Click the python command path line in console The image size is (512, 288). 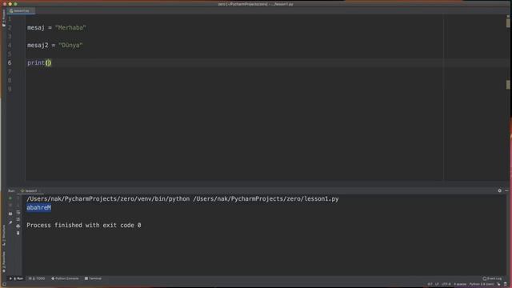point(182,199)
